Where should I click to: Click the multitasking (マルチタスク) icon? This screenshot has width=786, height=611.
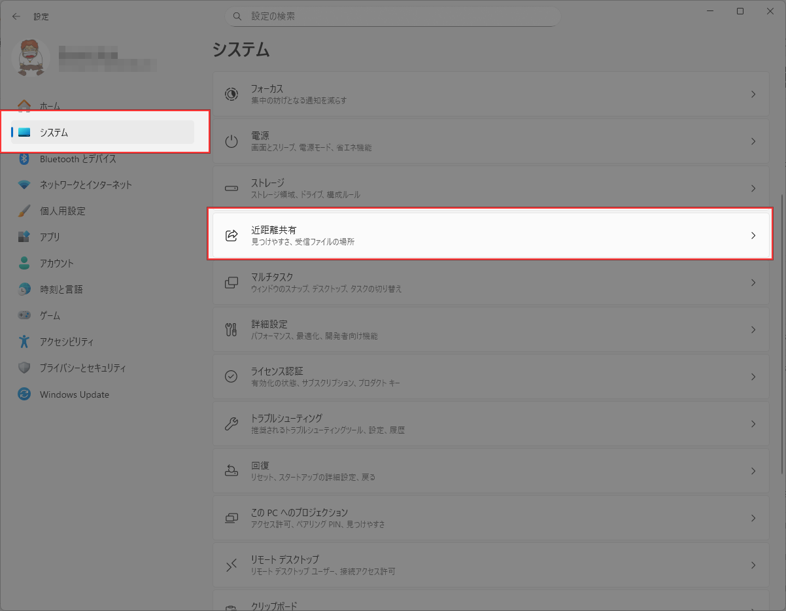[x=231, y=283]
